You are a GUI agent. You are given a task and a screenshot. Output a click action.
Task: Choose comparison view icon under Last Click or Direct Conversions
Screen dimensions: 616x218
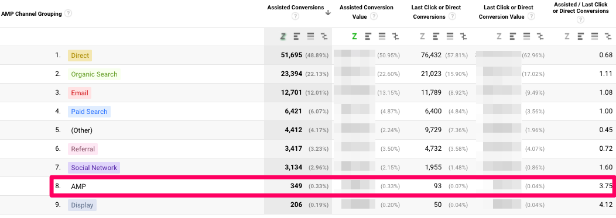464,36
